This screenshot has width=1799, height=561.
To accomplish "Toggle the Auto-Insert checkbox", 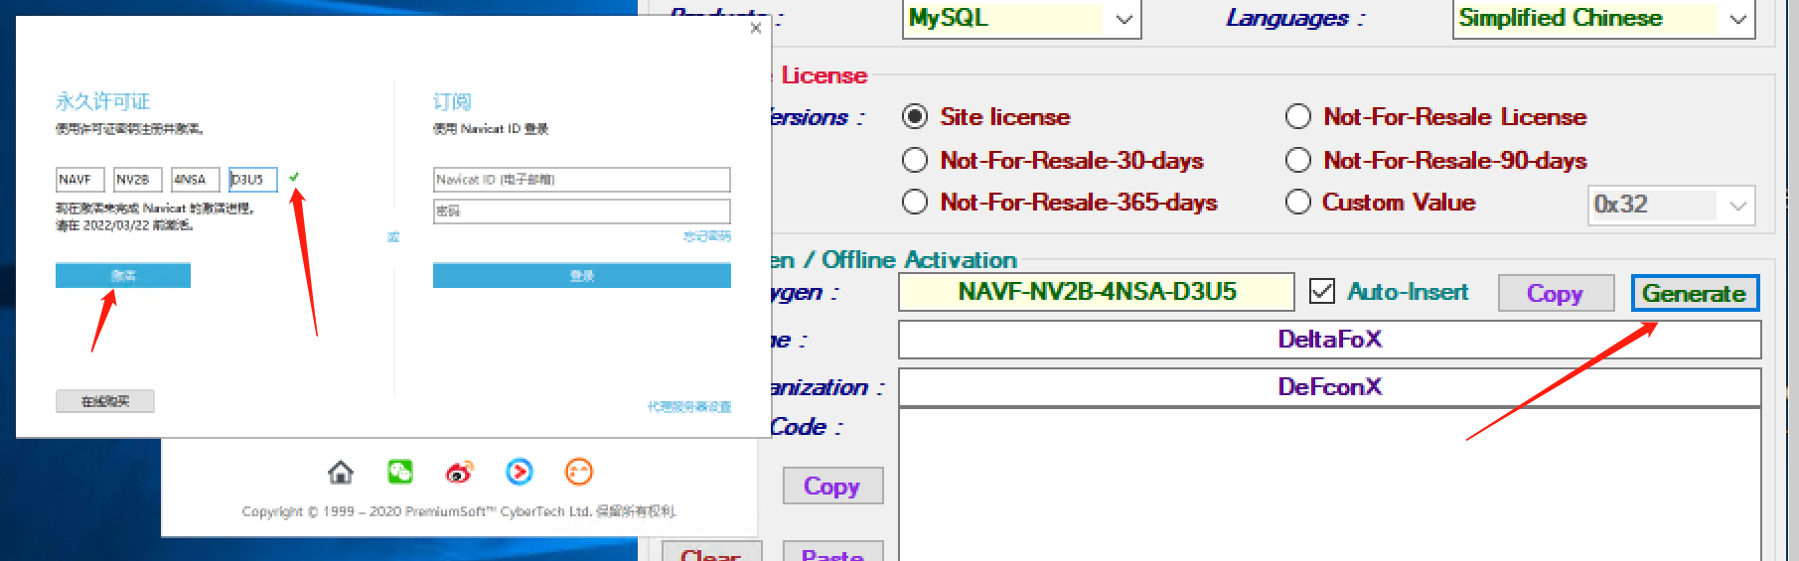I will point(1322,291).
